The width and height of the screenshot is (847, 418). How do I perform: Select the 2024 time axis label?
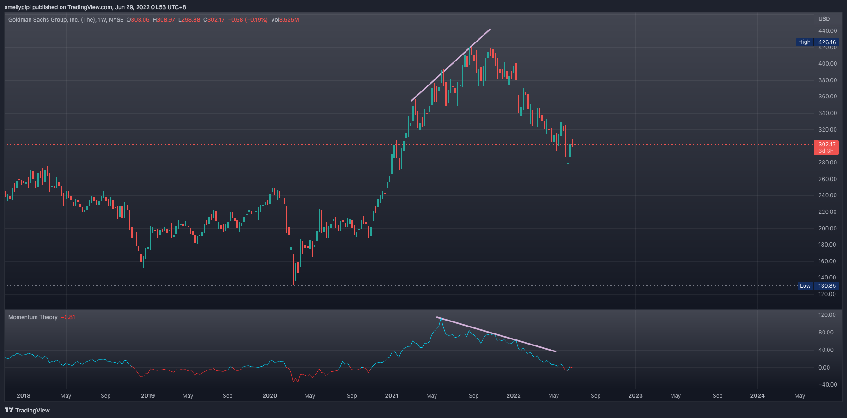pyautogui.click(x=757, y=396)
